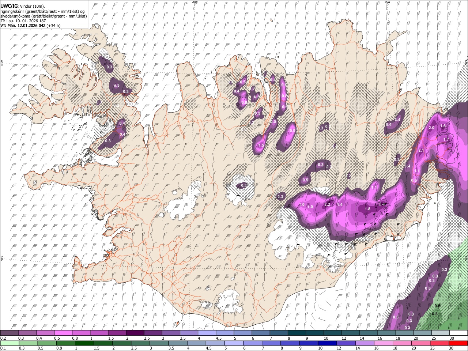Click the '15W' longitude label
This screenshot has width=468, height=351.
coord(387,2)
